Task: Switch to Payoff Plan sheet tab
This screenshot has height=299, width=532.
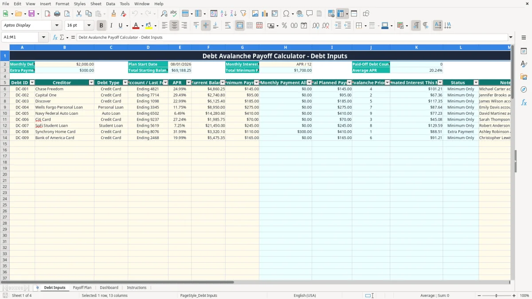Action: [x=82, y=287]
